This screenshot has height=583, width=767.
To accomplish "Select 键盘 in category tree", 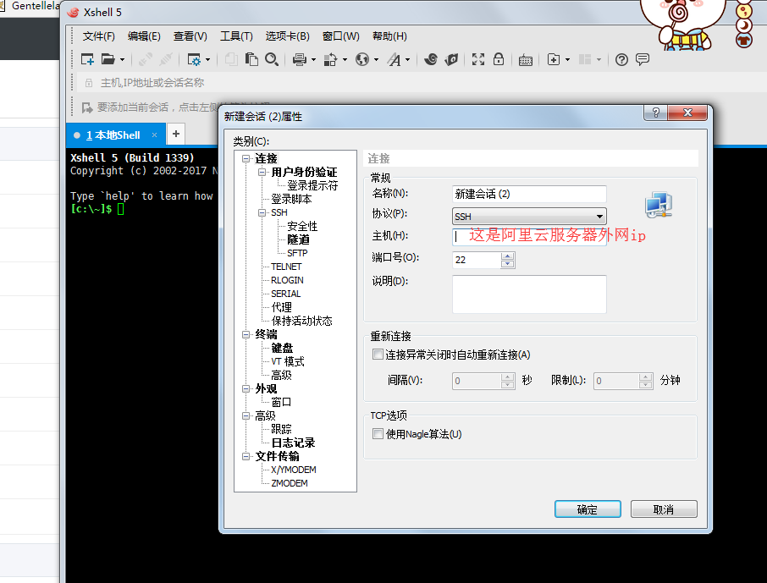I will click(282, 348).
